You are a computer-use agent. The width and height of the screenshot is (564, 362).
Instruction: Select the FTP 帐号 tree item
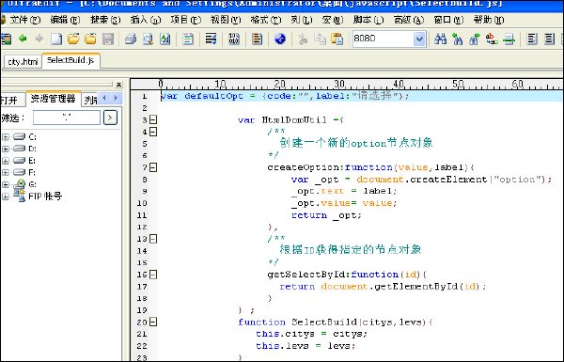pos(45,197)
